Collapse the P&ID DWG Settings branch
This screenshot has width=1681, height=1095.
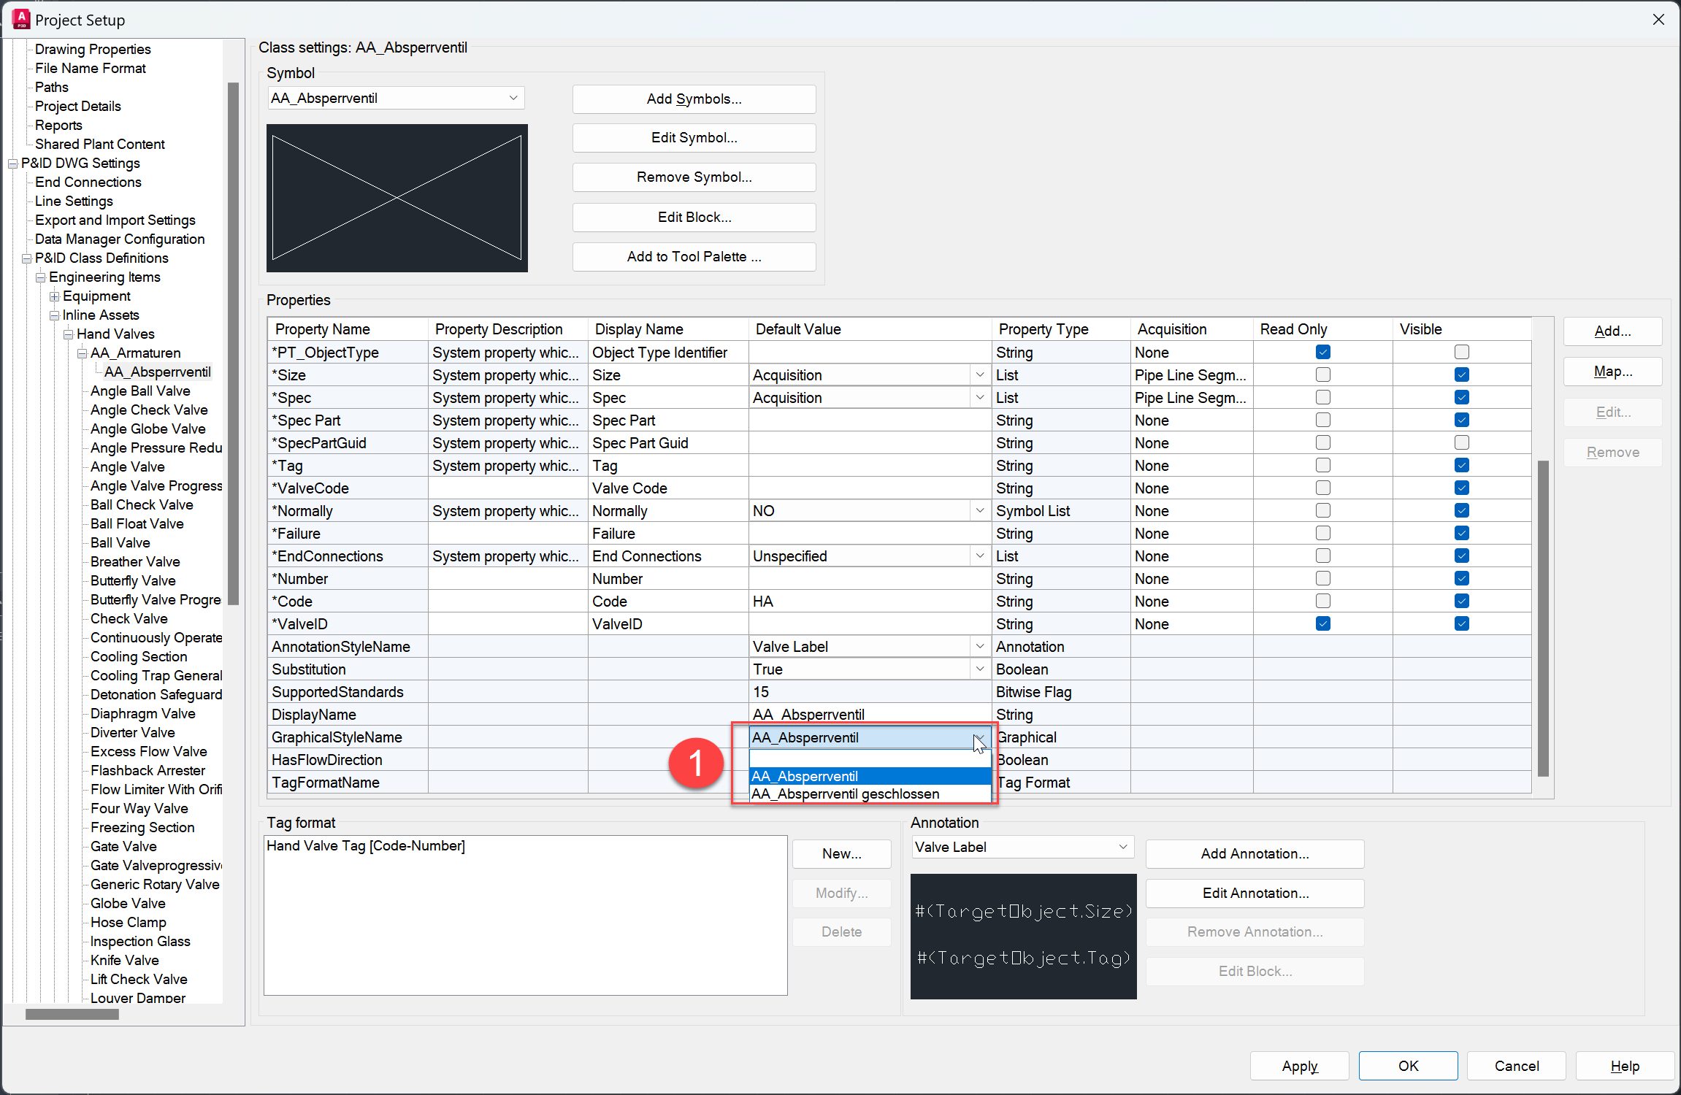pyautogui.click(x=13, y=164)
